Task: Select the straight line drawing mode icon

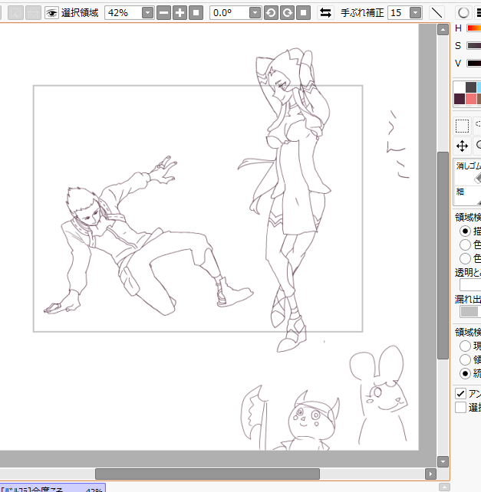Action: pos(437,13)
